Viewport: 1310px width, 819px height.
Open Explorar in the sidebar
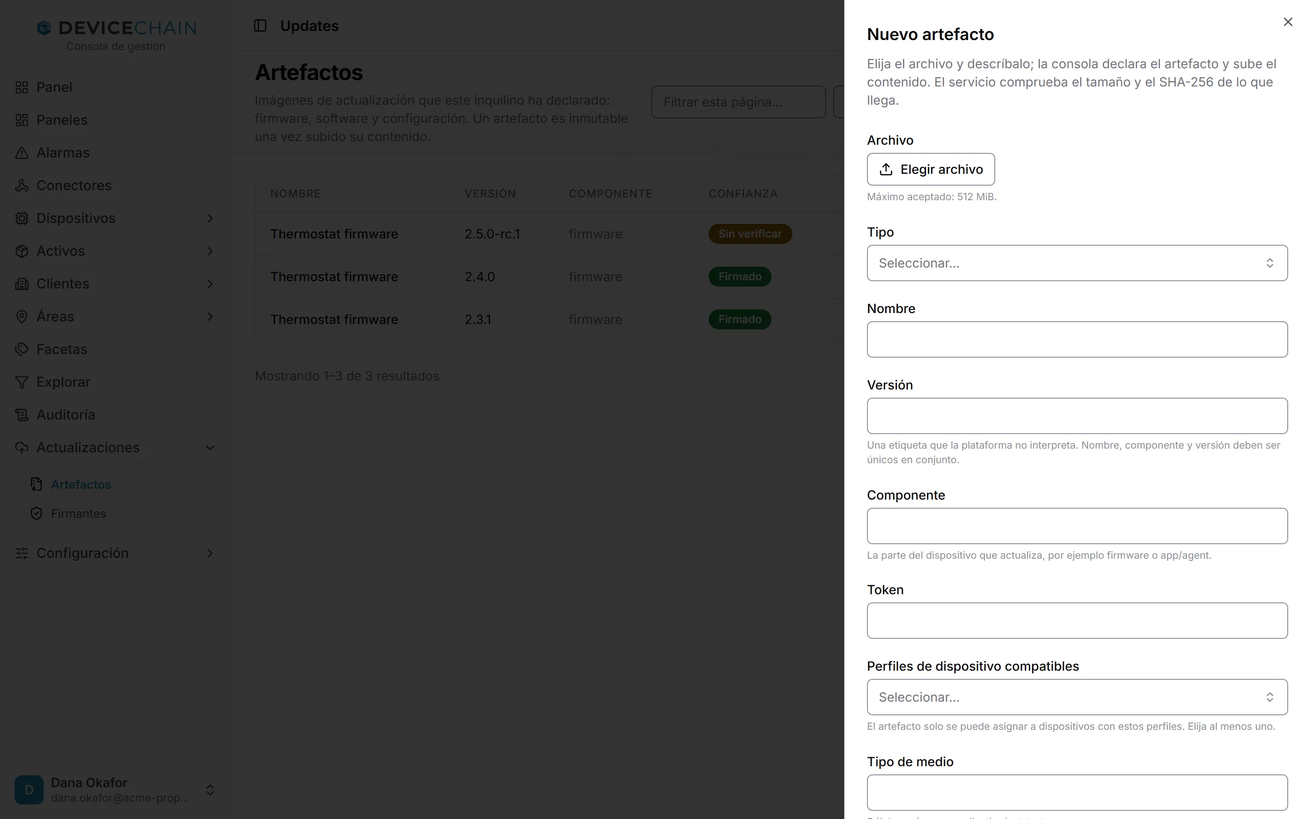coord(63,382)
